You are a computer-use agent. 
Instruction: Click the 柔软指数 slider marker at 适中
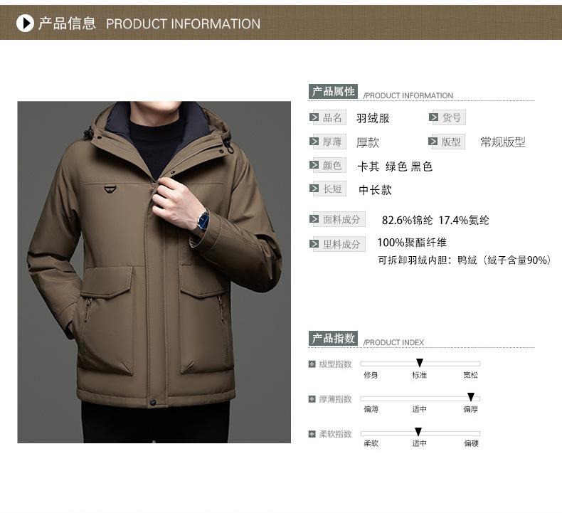[418, 432]
